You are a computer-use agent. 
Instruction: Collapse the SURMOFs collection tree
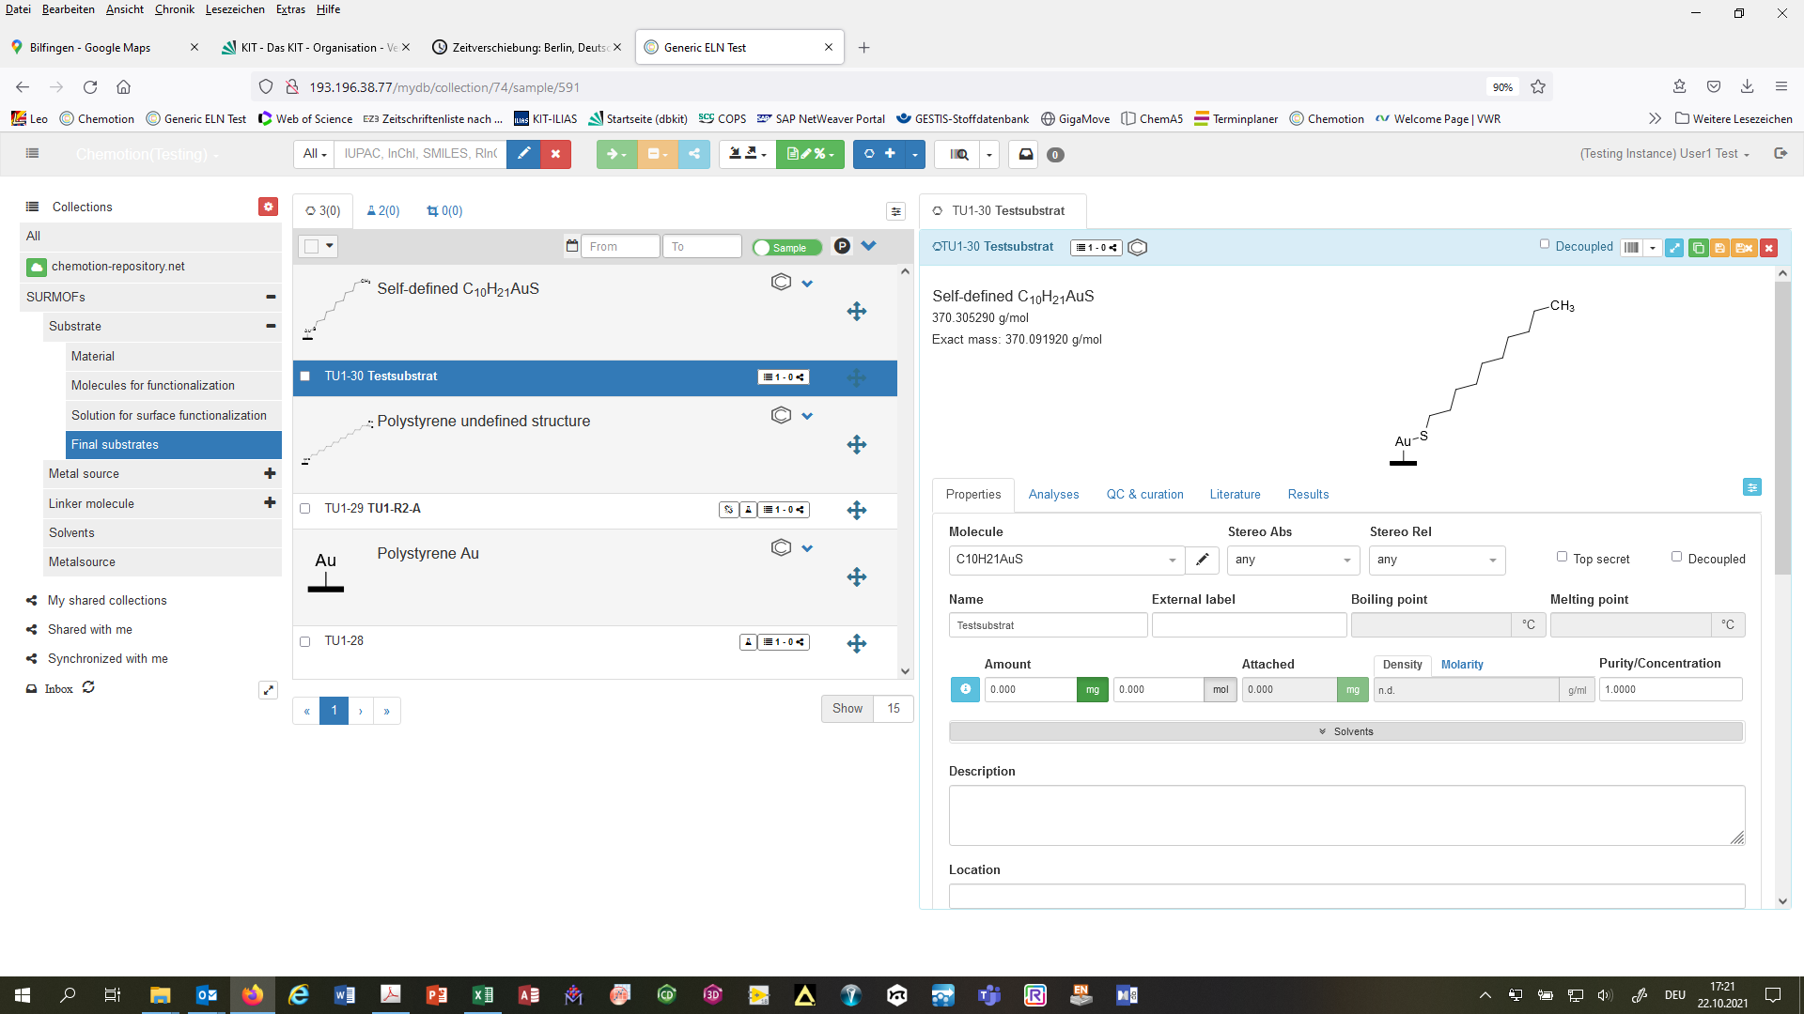tap(271, 297)
